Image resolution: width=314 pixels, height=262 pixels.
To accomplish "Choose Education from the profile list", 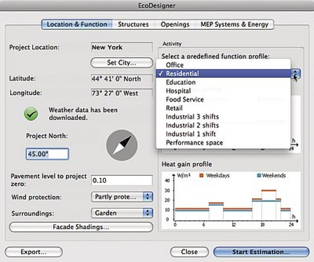I will point(223,82).
